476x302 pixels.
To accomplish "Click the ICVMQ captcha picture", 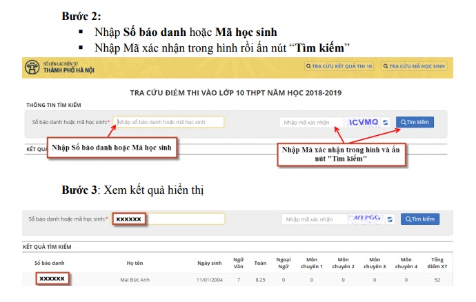I will (x=364, y=122).
